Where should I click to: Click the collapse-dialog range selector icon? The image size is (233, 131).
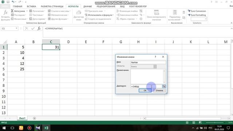pos(164,87)
